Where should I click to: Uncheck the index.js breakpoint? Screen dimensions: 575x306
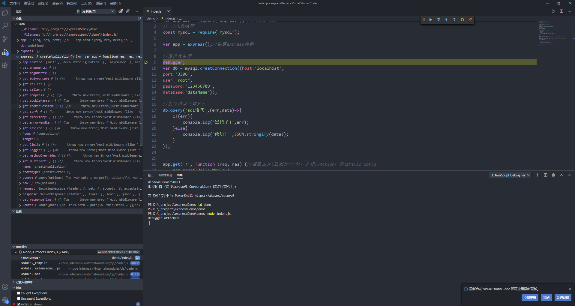point(19,304)
